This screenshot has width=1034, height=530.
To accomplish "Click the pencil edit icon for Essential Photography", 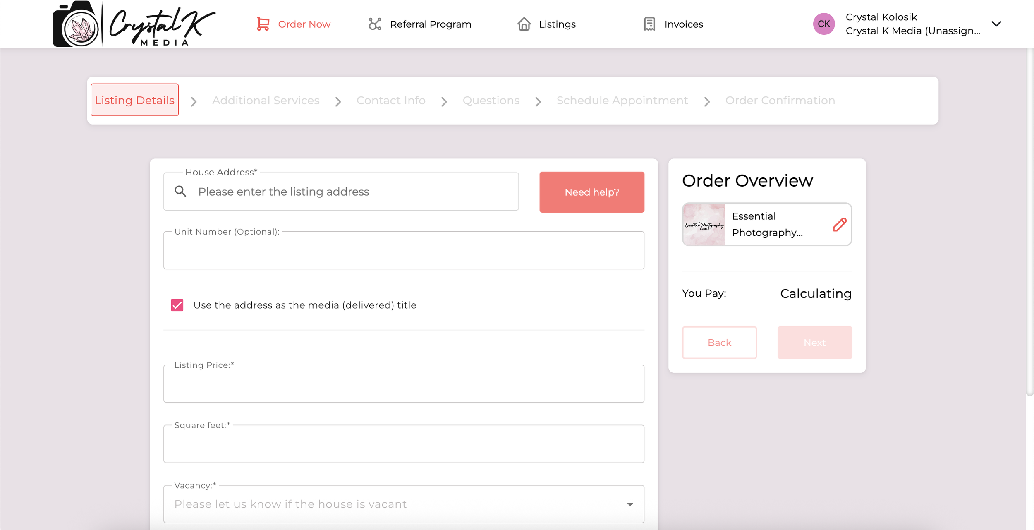I will tap(839, 225).
